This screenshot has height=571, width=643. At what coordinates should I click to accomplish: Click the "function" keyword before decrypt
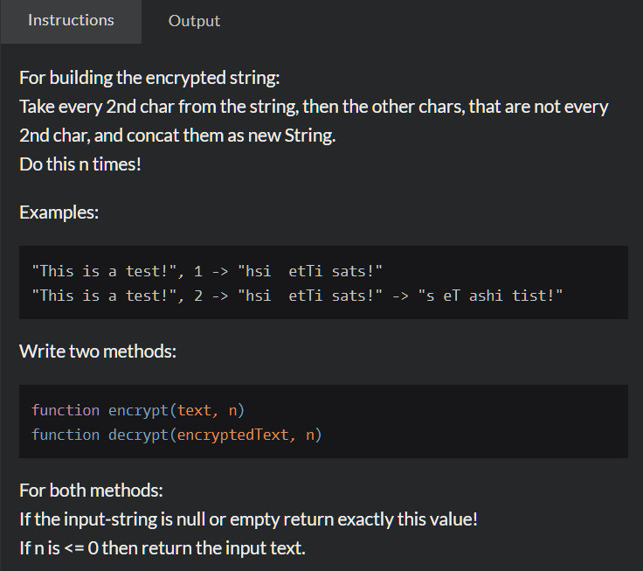(x=66, y=435)
